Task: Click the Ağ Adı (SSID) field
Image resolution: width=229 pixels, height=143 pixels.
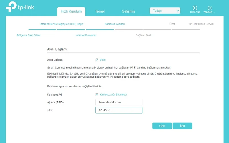Action: [119, 102]
